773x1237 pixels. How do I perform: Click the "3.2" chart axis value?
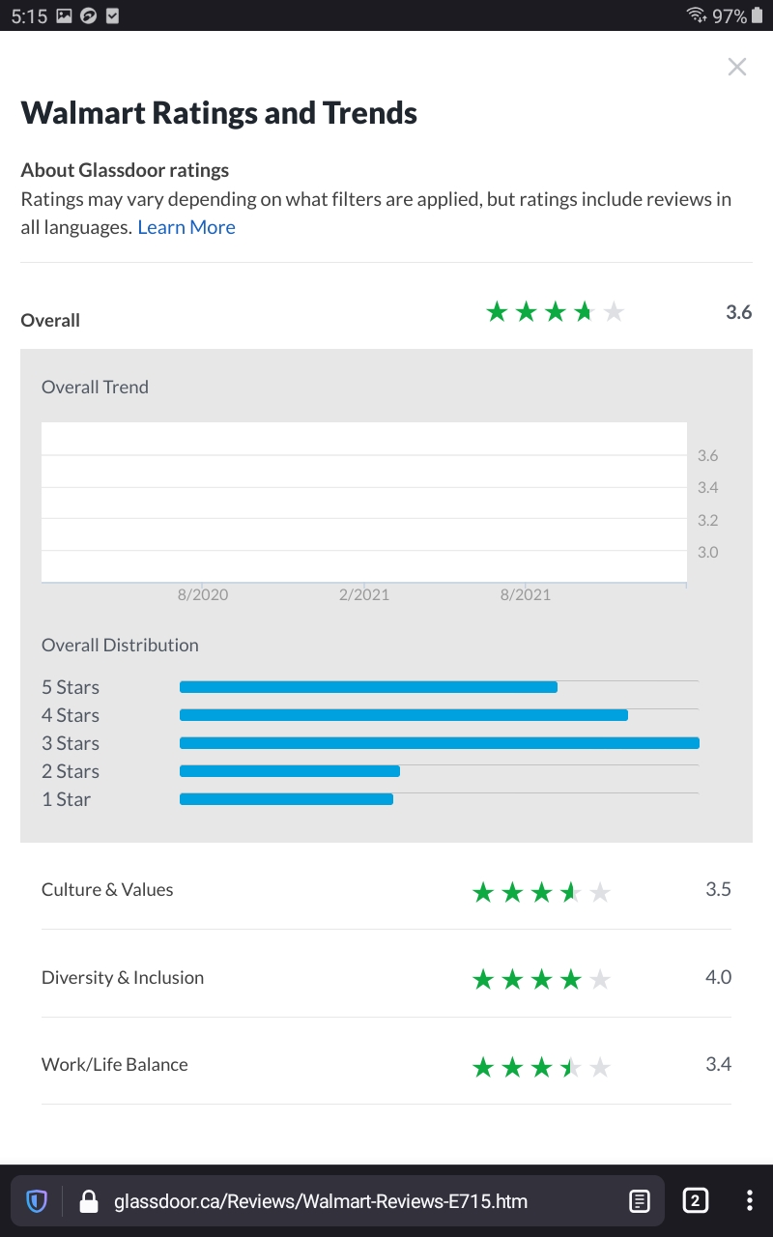[x=708, y=520]
